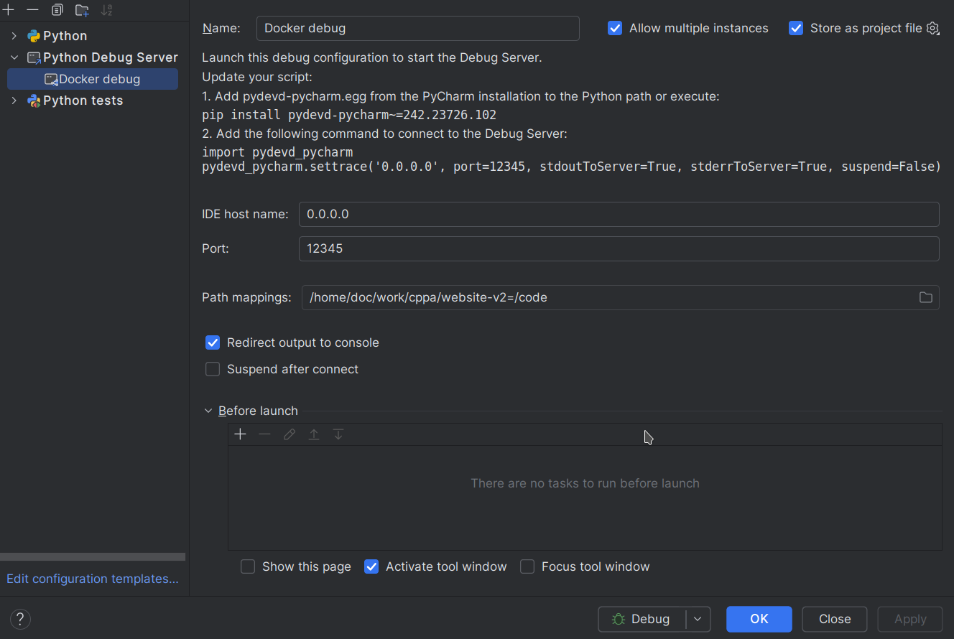
Task: Copy the Docker debug configuration
Action: click(57, 9)
